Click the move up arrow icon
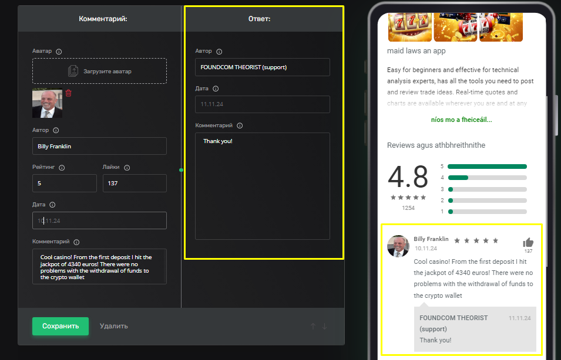This screenshot has height=360, width=561. 313,326
